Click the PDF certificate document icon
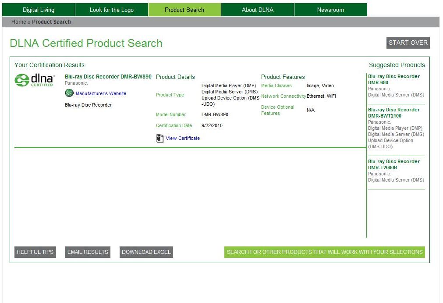443x303 pixels. tap(159, 138)
